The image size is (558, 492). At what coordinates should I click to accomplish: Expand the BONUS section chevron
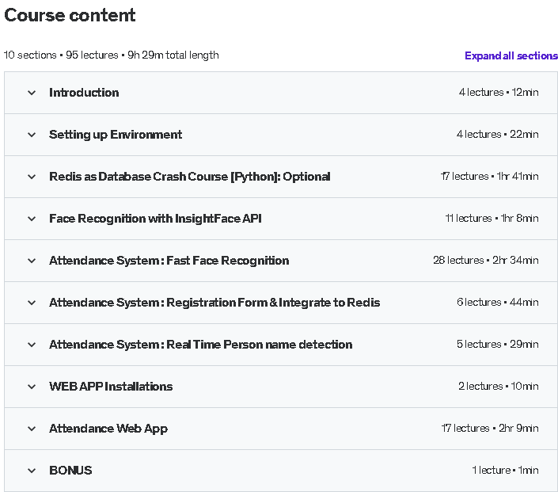click(32, 471)
